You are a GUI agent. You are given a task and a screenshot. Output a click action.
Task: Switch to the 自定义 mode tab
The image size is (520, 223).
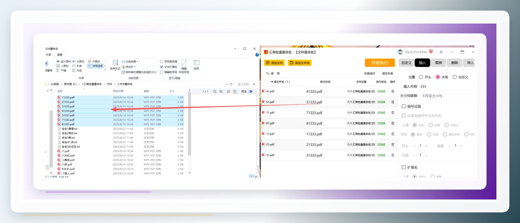click(406, 63)
